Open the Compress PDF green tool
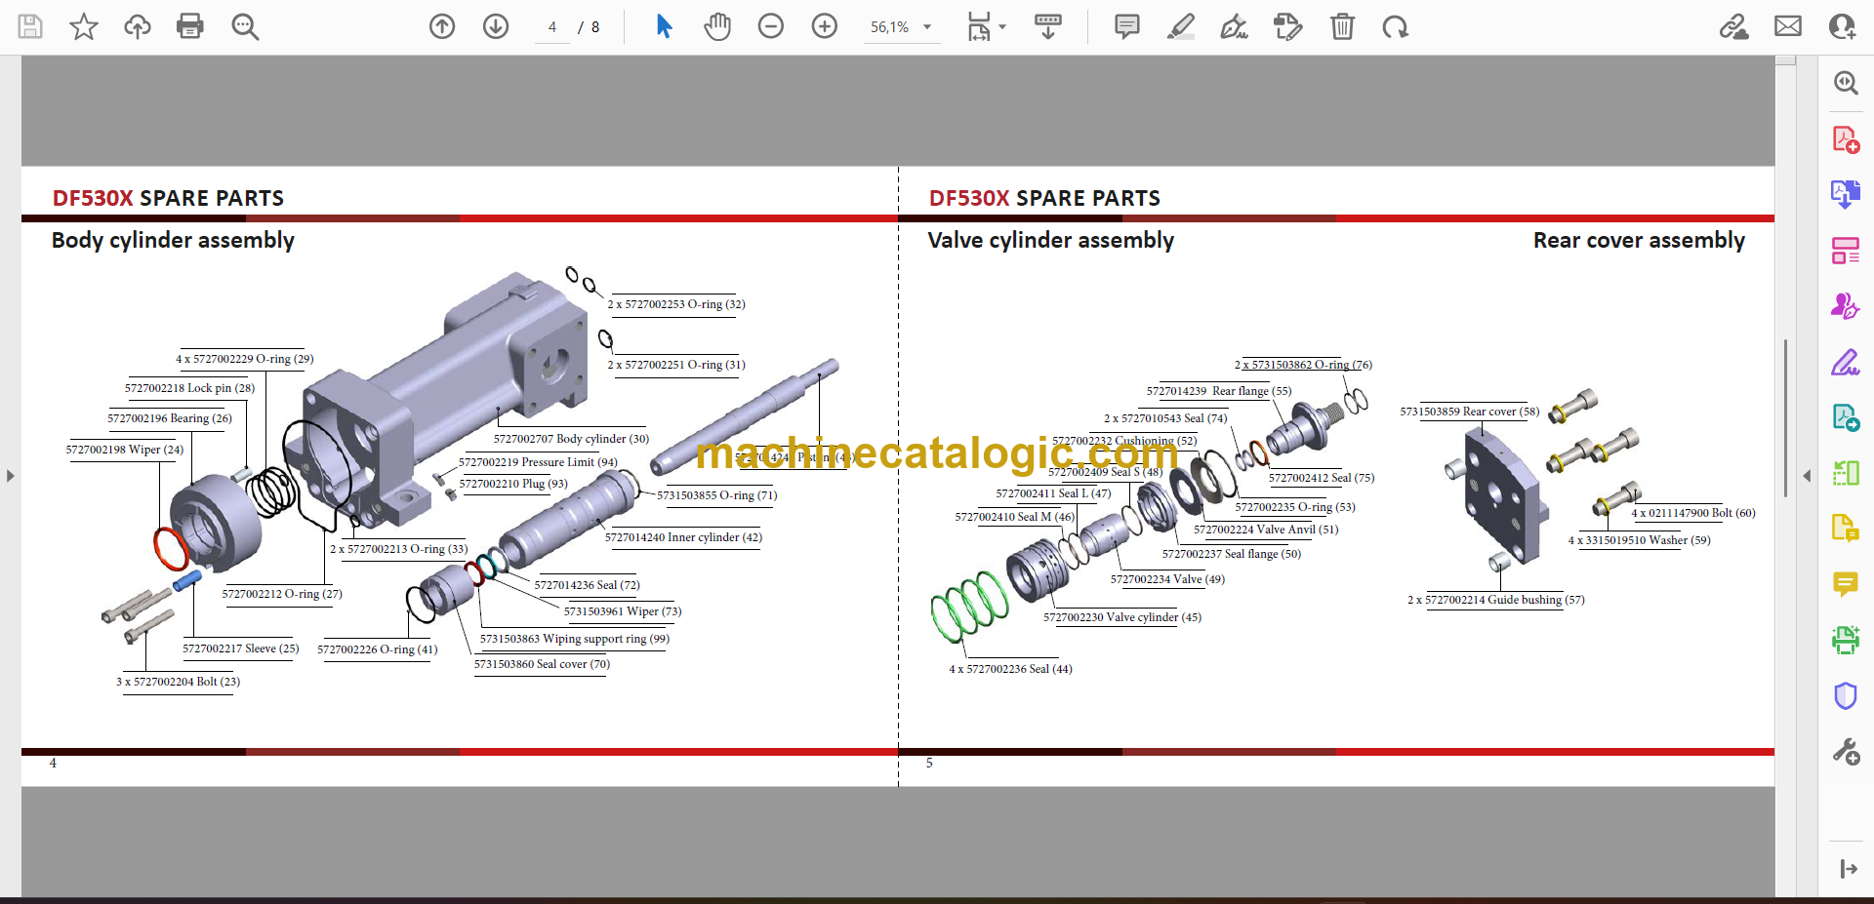1874x904 pixels. click(x=1846, y=473)
